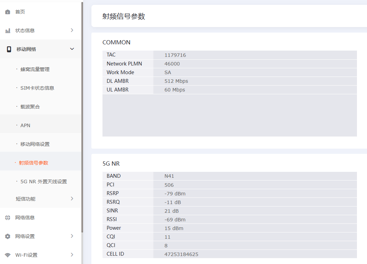Click the bar chart icon for 状态信息
The image size is (367, 264).
pos(8,31)
